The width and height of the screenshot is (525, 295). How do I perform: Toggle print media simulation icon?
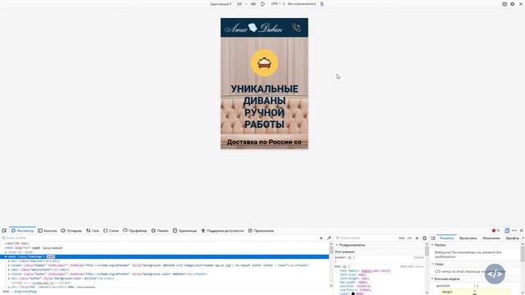[x=425, y=238]
